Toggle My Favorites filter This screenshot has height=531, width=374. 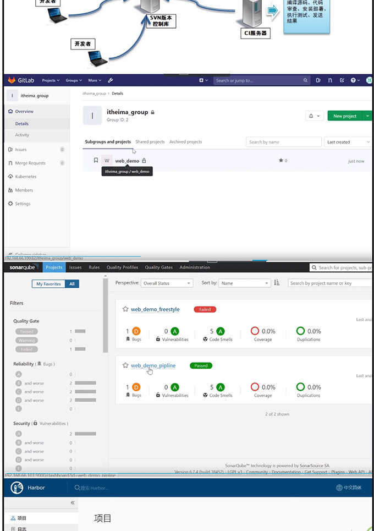[48, 284]
